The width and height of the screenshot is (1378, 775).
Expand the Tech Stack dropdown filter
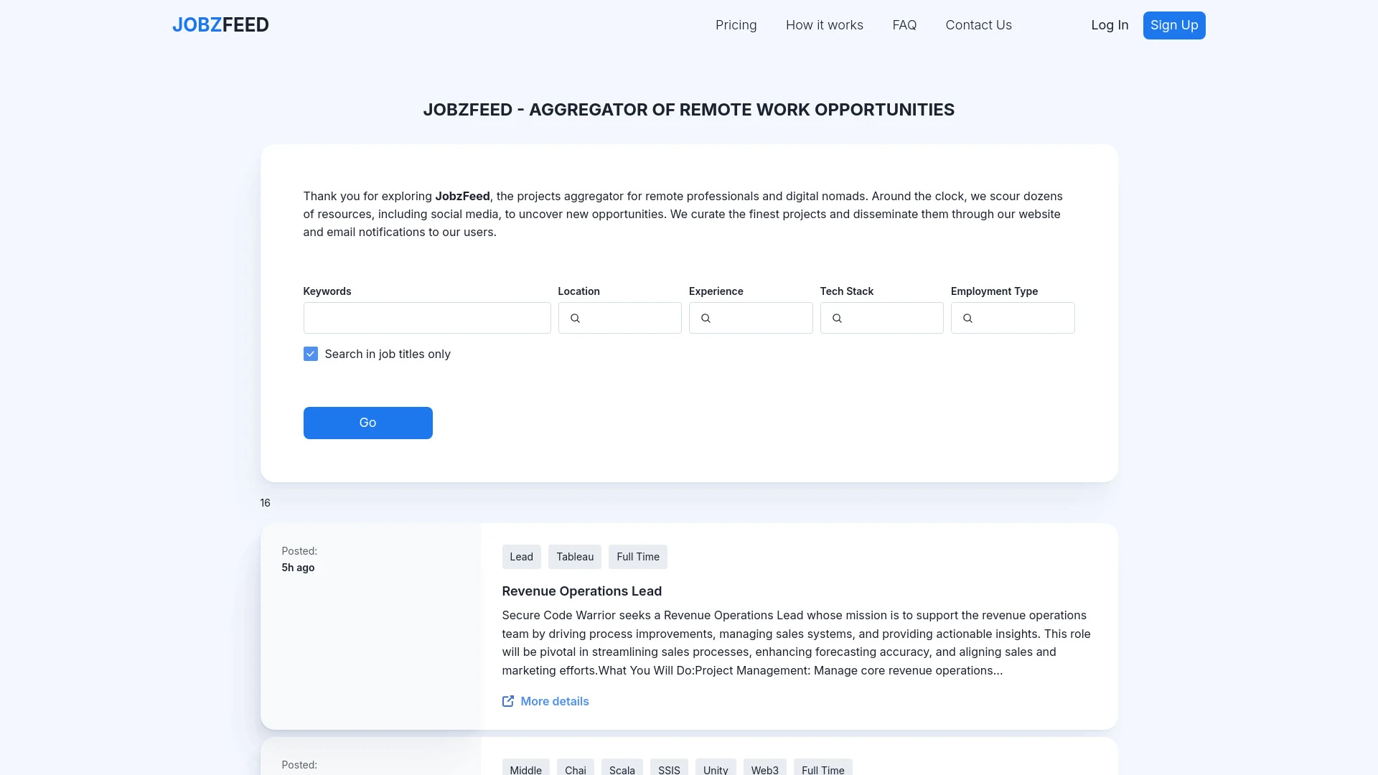coord(881,318)
